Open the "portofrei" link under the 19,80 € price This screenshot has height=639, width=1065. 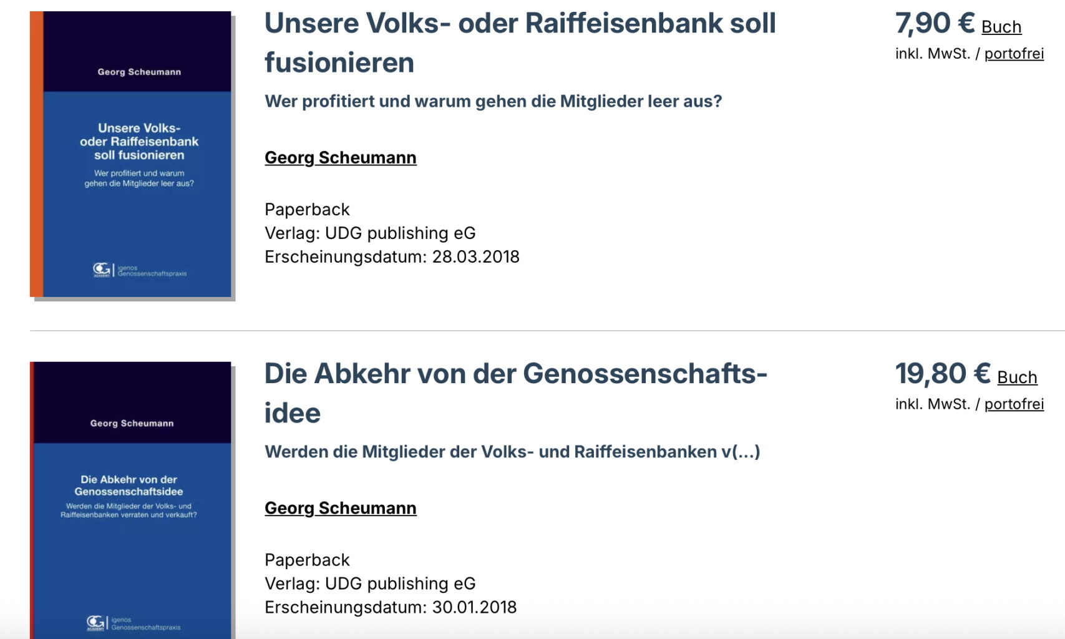pos(1014,404)
